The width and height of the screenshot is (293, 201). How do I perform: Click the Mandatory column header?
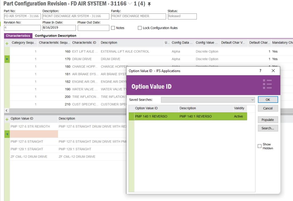pos(282,43)
